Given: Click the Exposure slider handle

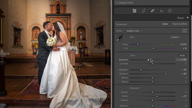Looking at the screenshot, I should click(148, 60).
